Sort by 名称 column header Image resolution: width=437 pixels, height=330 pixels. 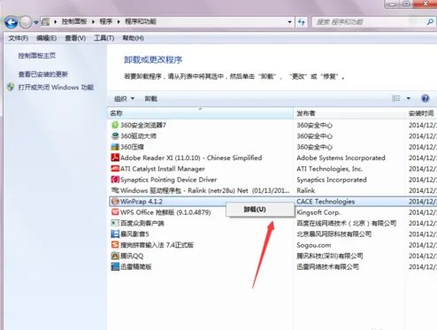coord(200,113)
